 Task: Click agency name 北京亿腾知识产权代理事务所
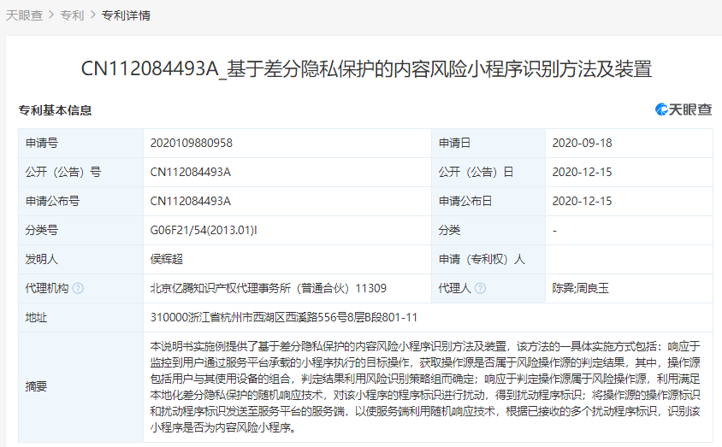pyautogui.click(x=220, y=288)
